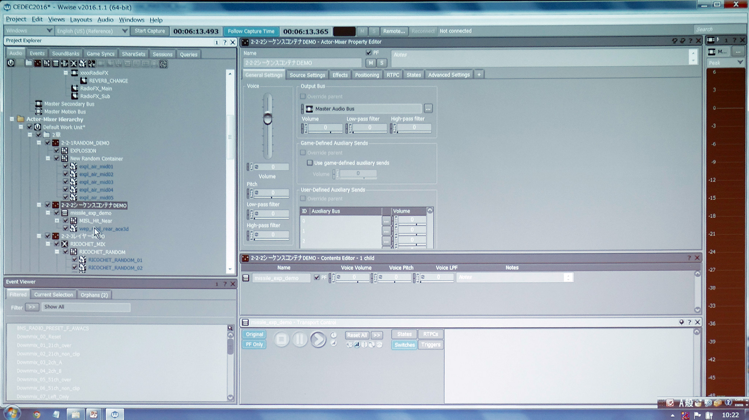Image resolution: width=749 pixels, height=420 pixels.
Task: Play missile_exp_demo in Transport Control
Action: (x=318, y=339)
